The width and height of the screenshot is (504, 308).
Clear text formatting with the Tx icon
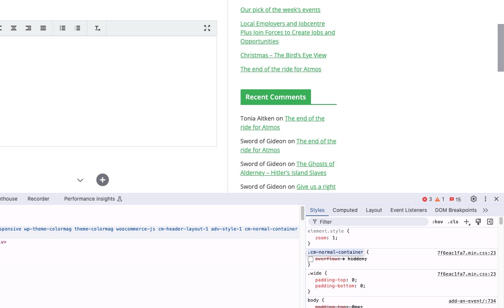pyautogui.click(x=97, y=28)
